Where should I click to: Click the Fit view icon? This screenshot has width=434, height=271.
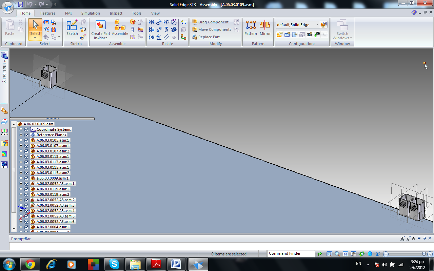[346, 254]
